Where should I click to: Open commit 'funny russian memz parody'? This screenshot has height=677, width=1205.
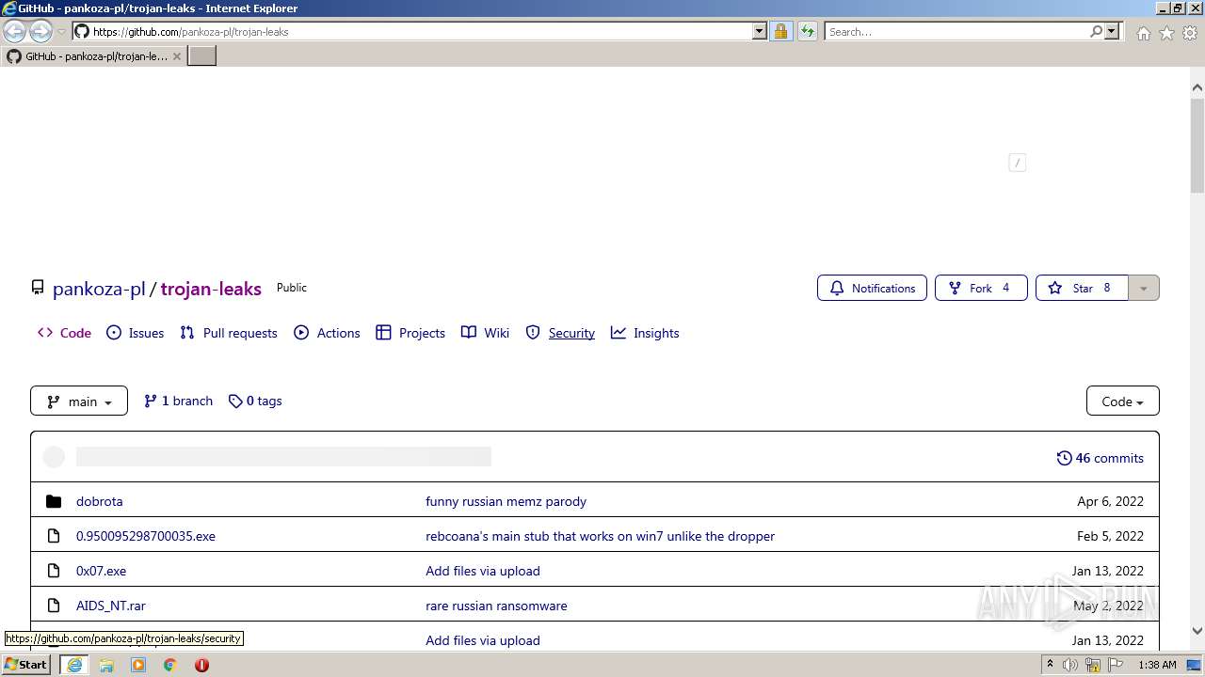[506, 501]
